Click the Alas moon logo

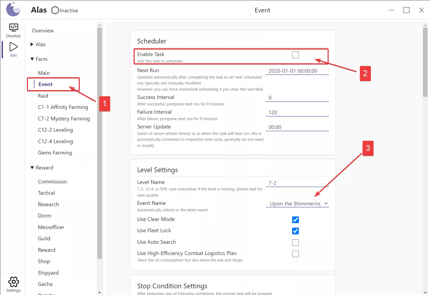pyautogui.click(x=13, y=10)
